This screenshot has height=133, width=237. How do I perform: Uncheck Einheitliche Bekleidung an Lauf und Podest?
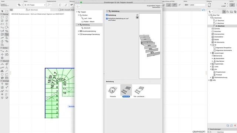[x=107, y=18]
